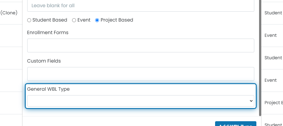Click the 'Project Based' label text
283x126 pixels.
pos(117,20)
